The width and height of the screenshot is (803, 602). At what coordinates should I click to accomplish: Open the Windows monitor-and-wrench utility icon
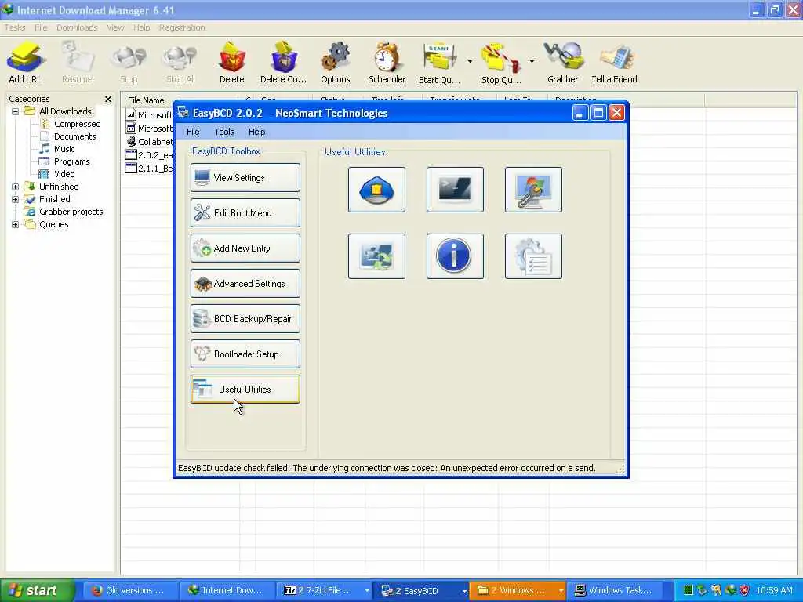tap(533, 190)
